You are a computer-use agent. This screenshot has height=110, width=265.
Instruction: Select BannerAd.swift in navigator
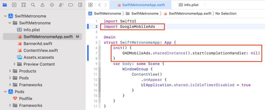[x=38, y=44]
